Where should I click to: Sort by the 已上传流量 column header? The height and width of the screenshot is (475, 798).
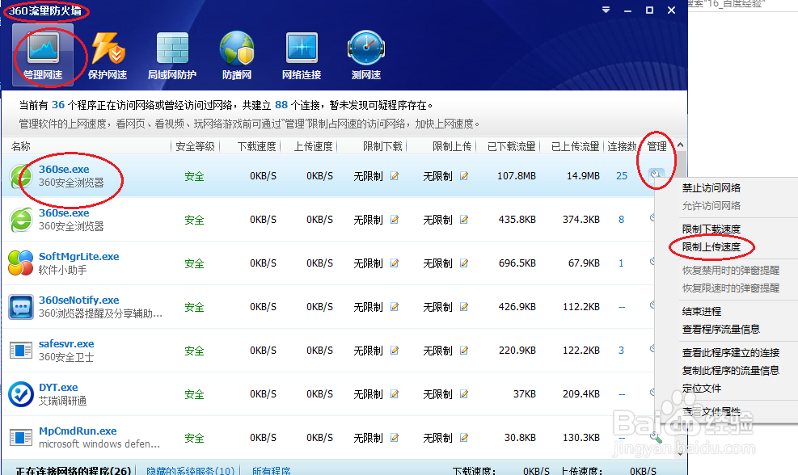[575, 146]
